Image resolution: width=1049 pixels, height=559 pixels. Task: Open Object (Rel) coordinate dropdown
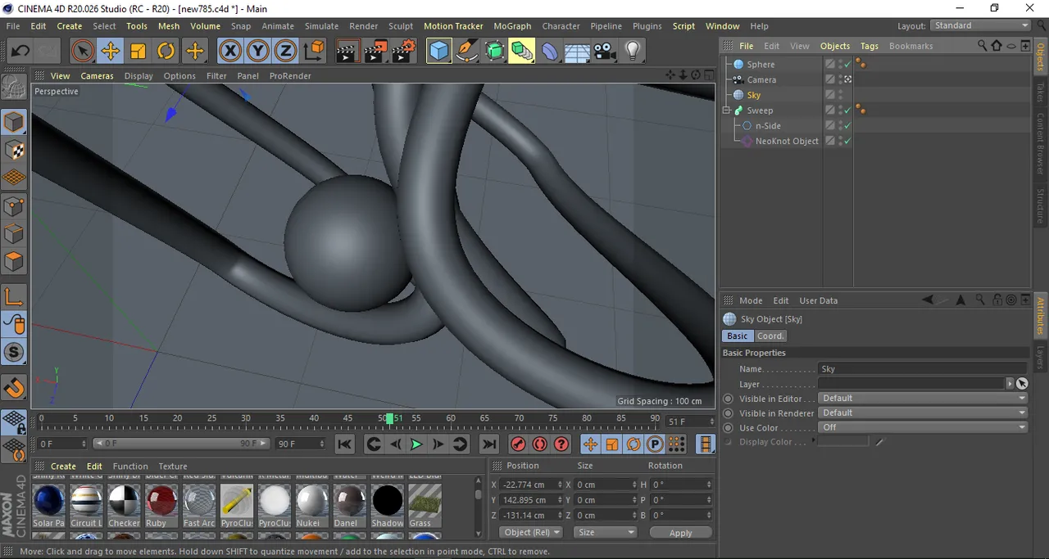click(x=531, y=532)
